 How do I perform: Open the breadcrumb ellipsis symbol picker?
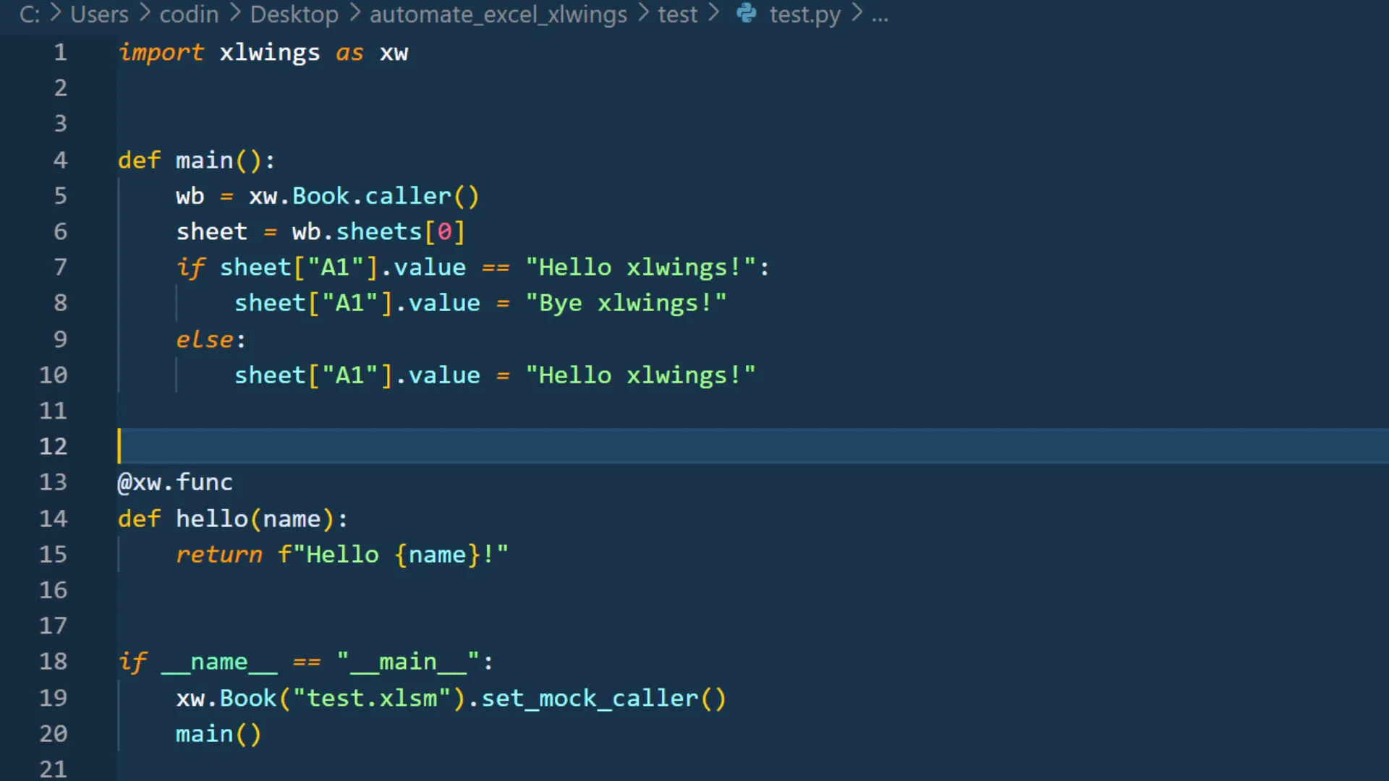click(x=880, y=14)
